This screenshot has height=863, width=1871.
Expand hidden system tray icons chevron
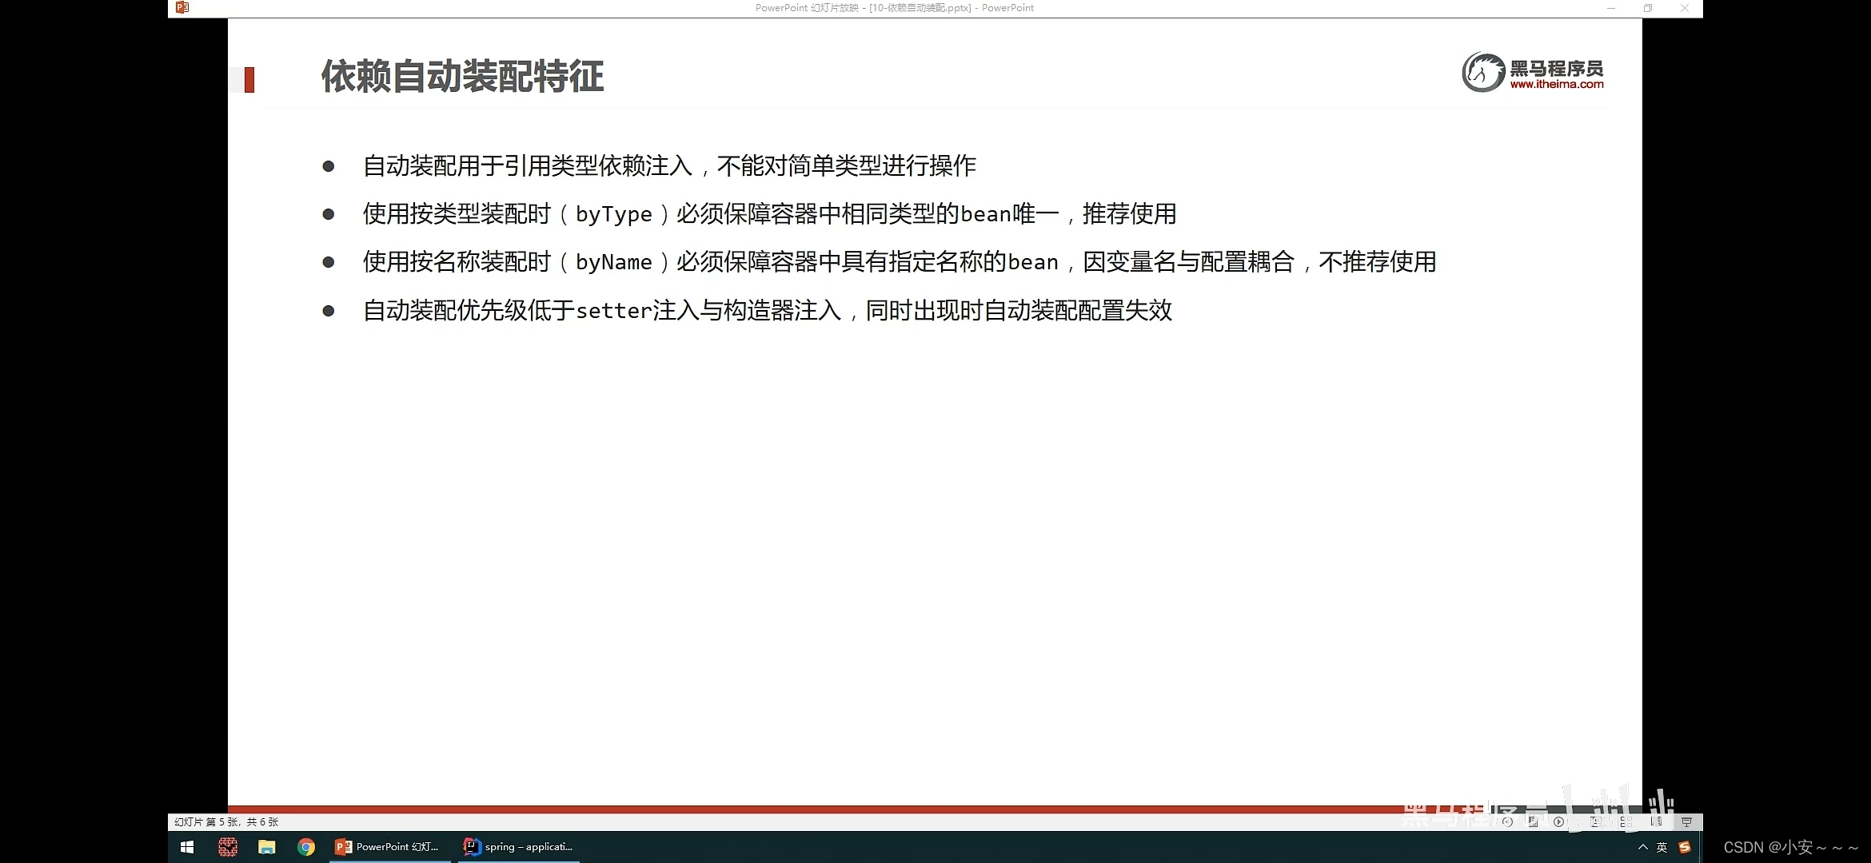[x=1642, y=847]
